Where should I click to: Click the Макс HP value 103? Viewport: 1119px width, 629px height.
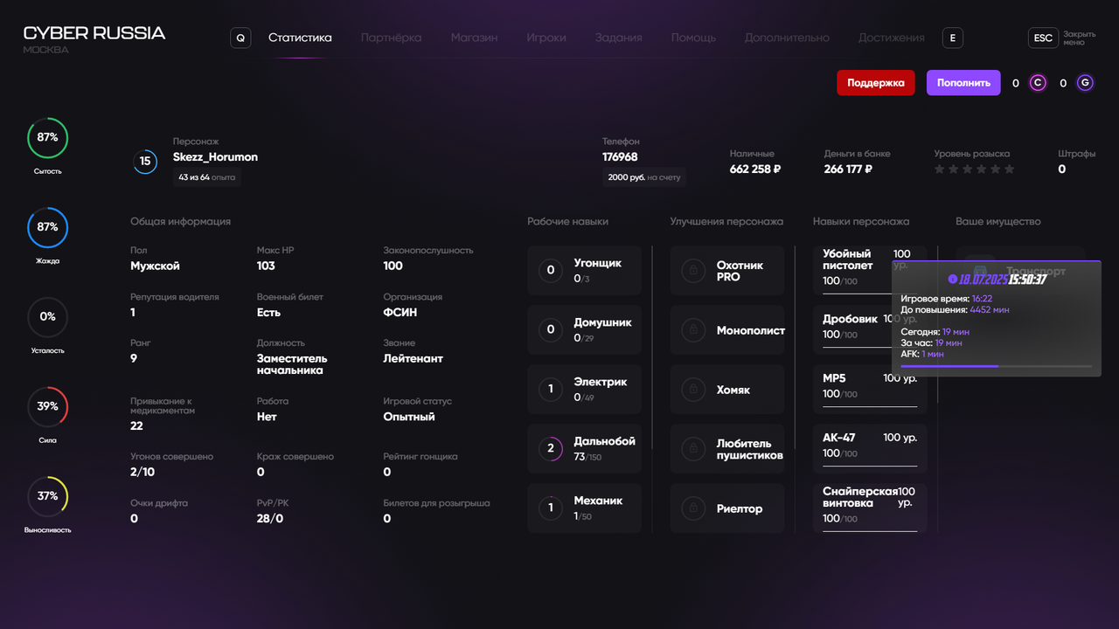coord(266,266)
